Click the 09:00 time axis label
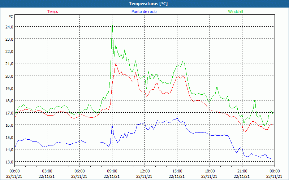The height and width of the screenshot is (180, 289). click(112, 171)
